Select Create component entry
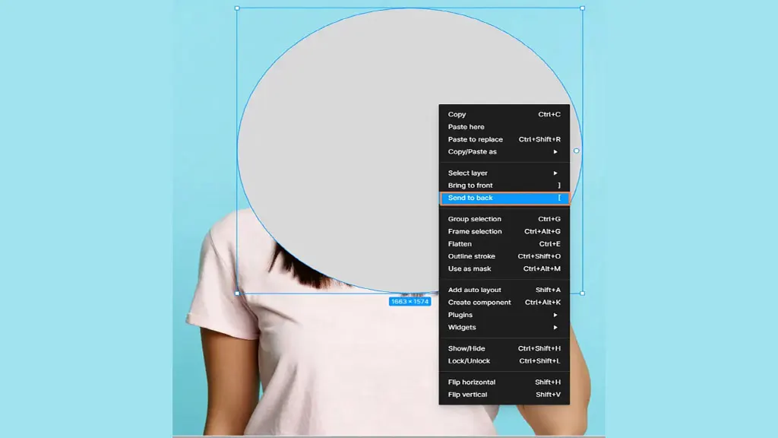 (504, 303)
